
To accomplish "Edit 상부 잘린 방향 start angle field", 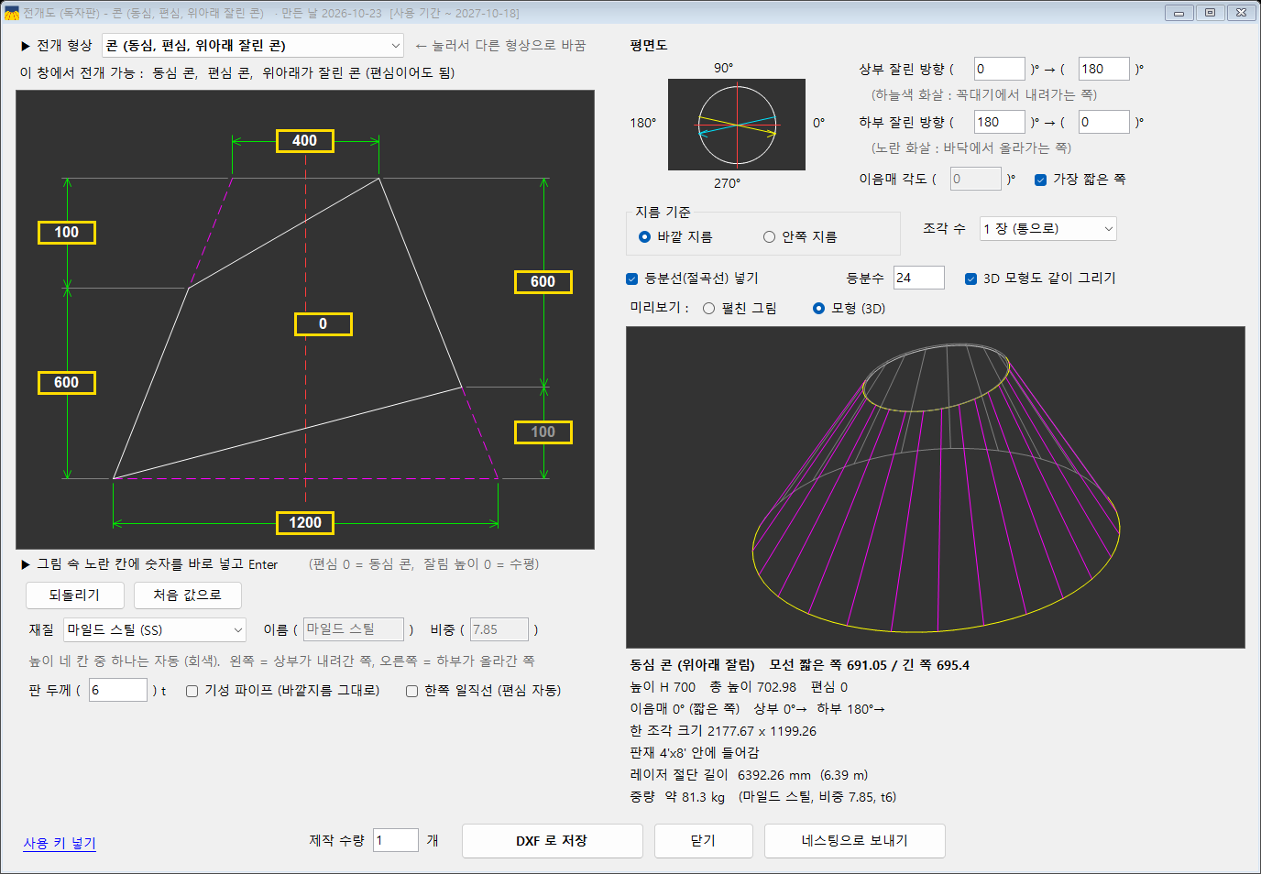I will [1000, 70].
